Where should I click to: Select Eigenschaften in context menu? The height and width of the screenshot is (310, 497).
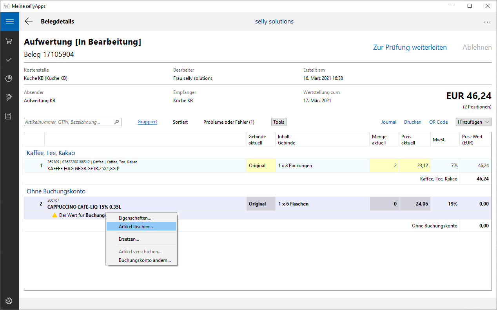coord(135,218)
